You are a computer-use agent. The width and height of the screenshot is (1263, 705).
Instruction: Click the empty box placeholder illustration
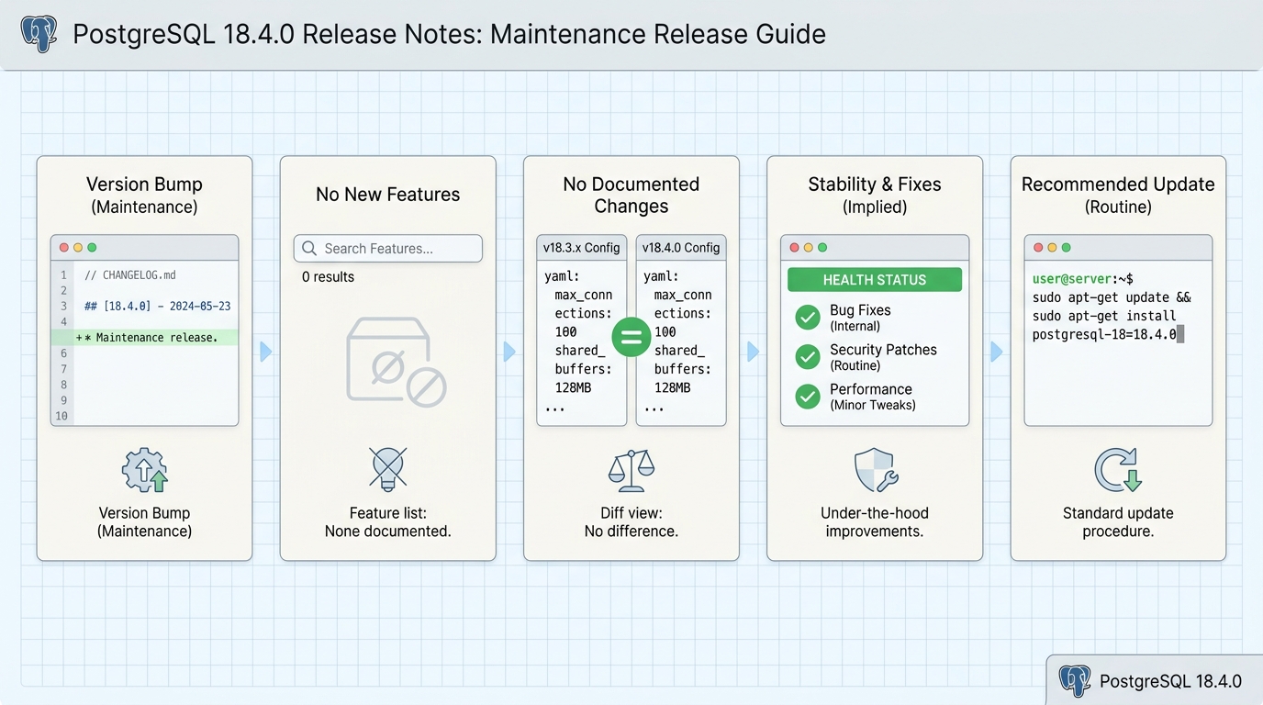(x=396, y=363)
